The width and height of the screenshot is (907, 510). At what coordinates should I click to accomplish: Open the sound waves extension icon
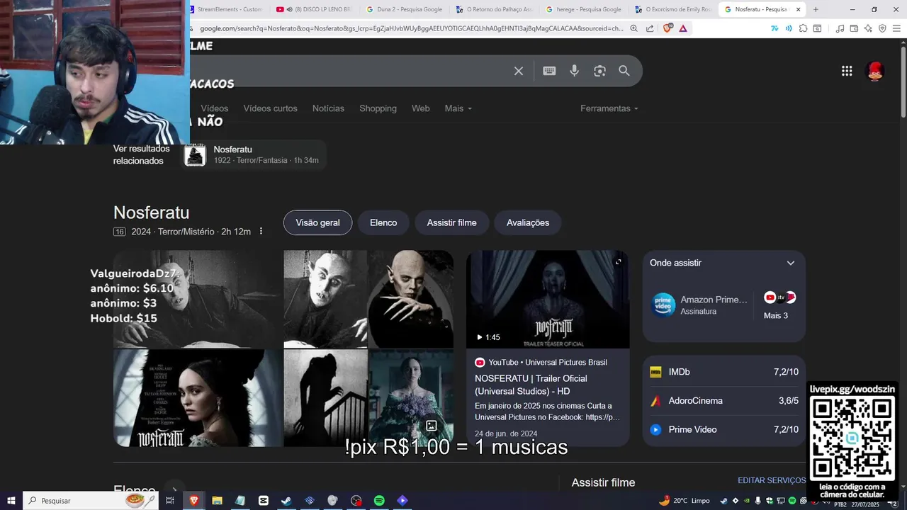click(x=789, y=28)
